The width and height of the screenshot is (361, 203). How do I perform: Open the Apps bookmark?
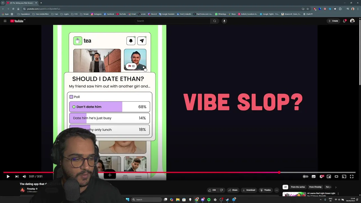coord(5,14)
